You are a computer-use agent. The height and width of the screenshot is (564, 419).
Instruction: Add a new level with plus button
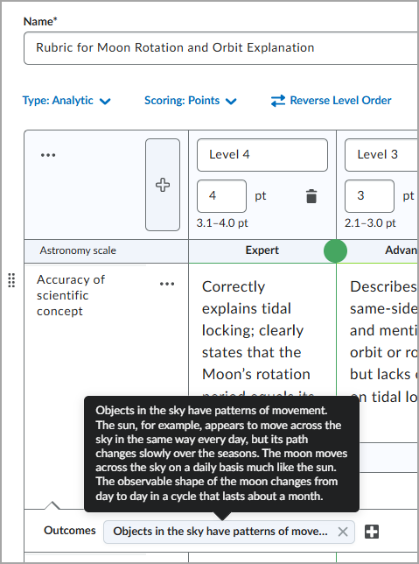point(163,185)
